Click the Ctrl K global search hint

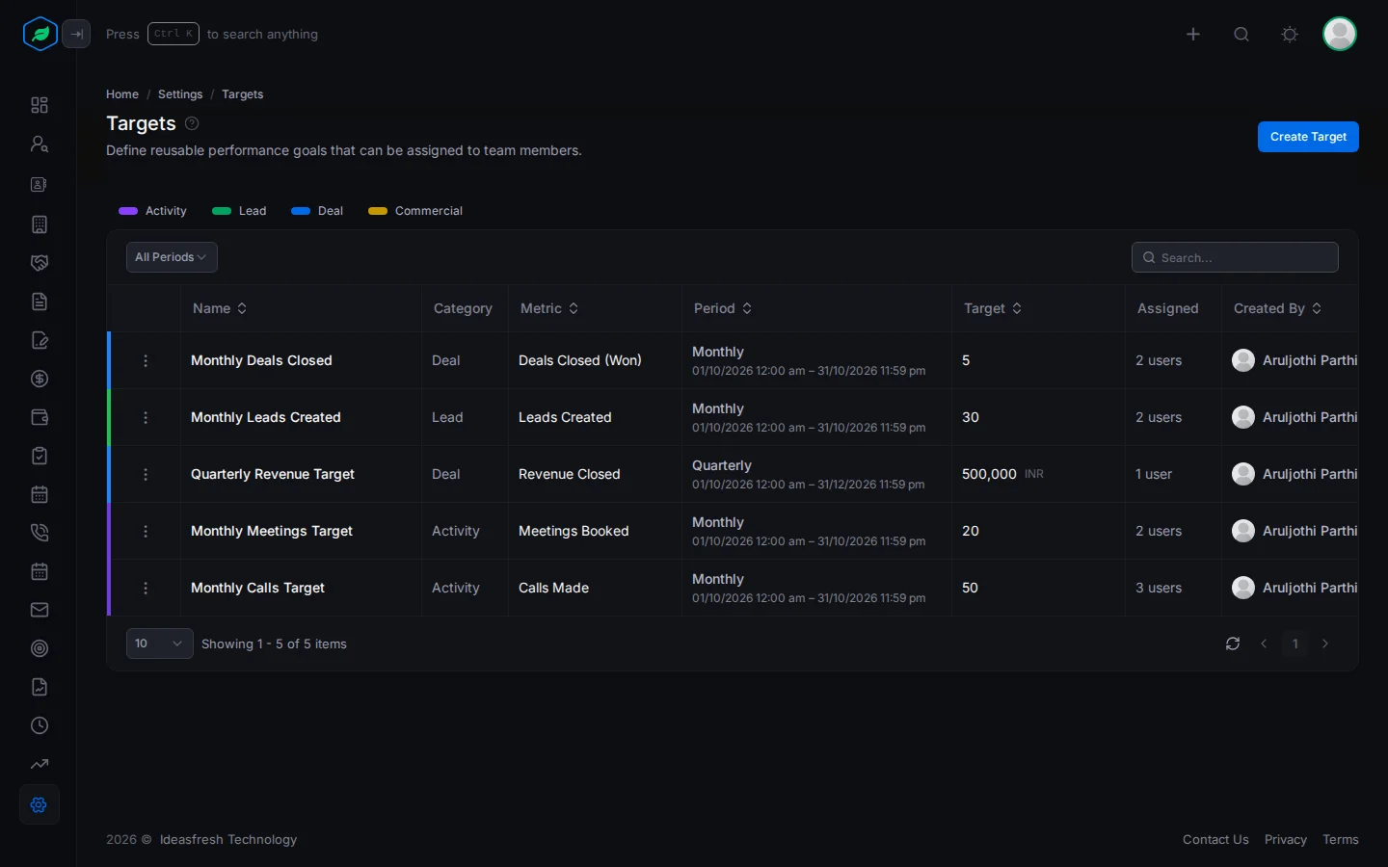[173, 34]
